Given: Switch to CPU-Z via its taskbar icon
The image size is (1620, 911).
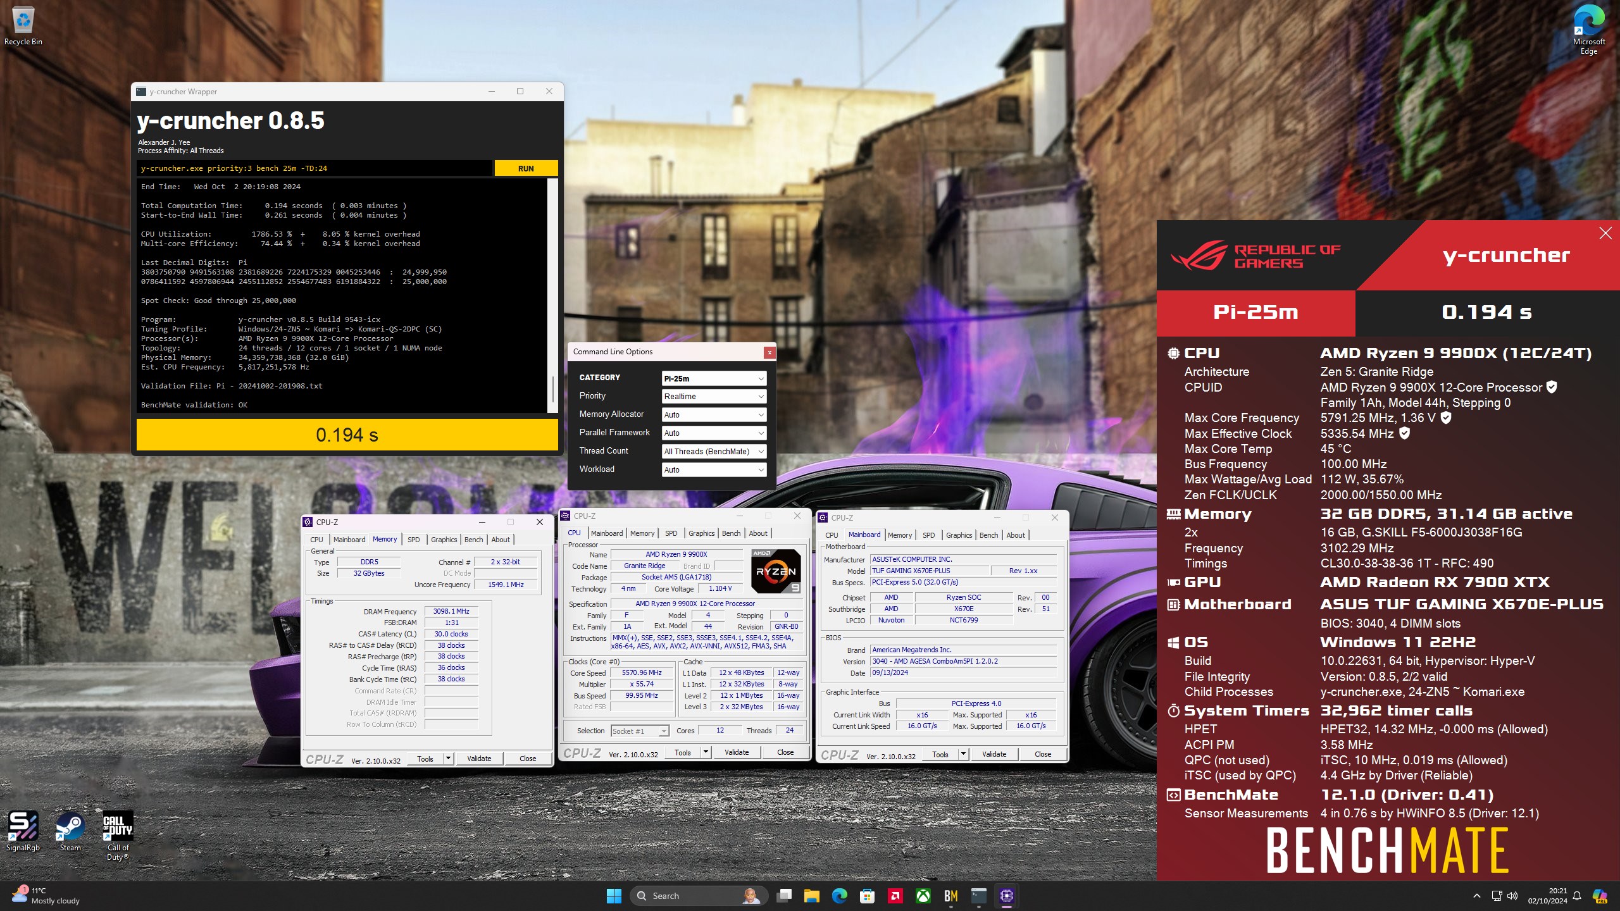Looking at the screenshot, I should 1007,896.
